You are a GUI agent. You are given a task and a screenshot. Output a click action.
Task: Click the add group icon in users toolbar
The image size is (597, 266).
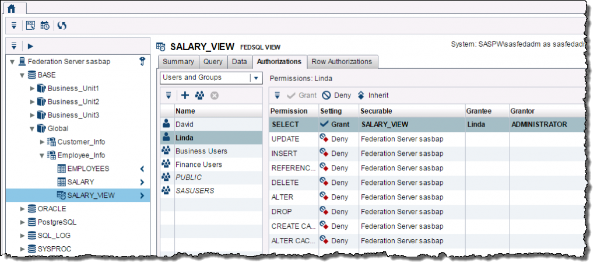point(199,95)
